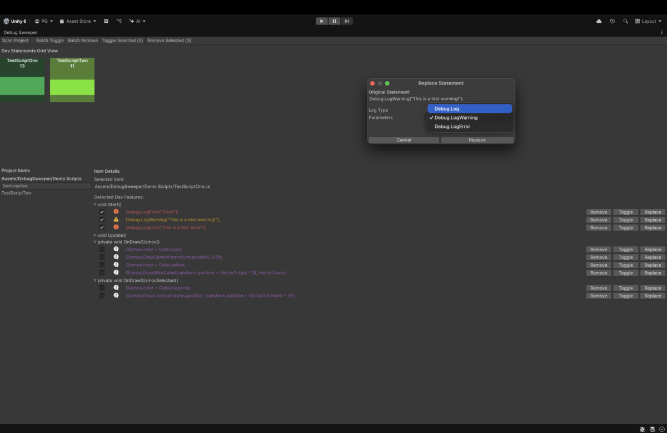Select Debug.LogWarning in the Log Type list
This screenshot has width=667, height=433.
tap(470, 118)
